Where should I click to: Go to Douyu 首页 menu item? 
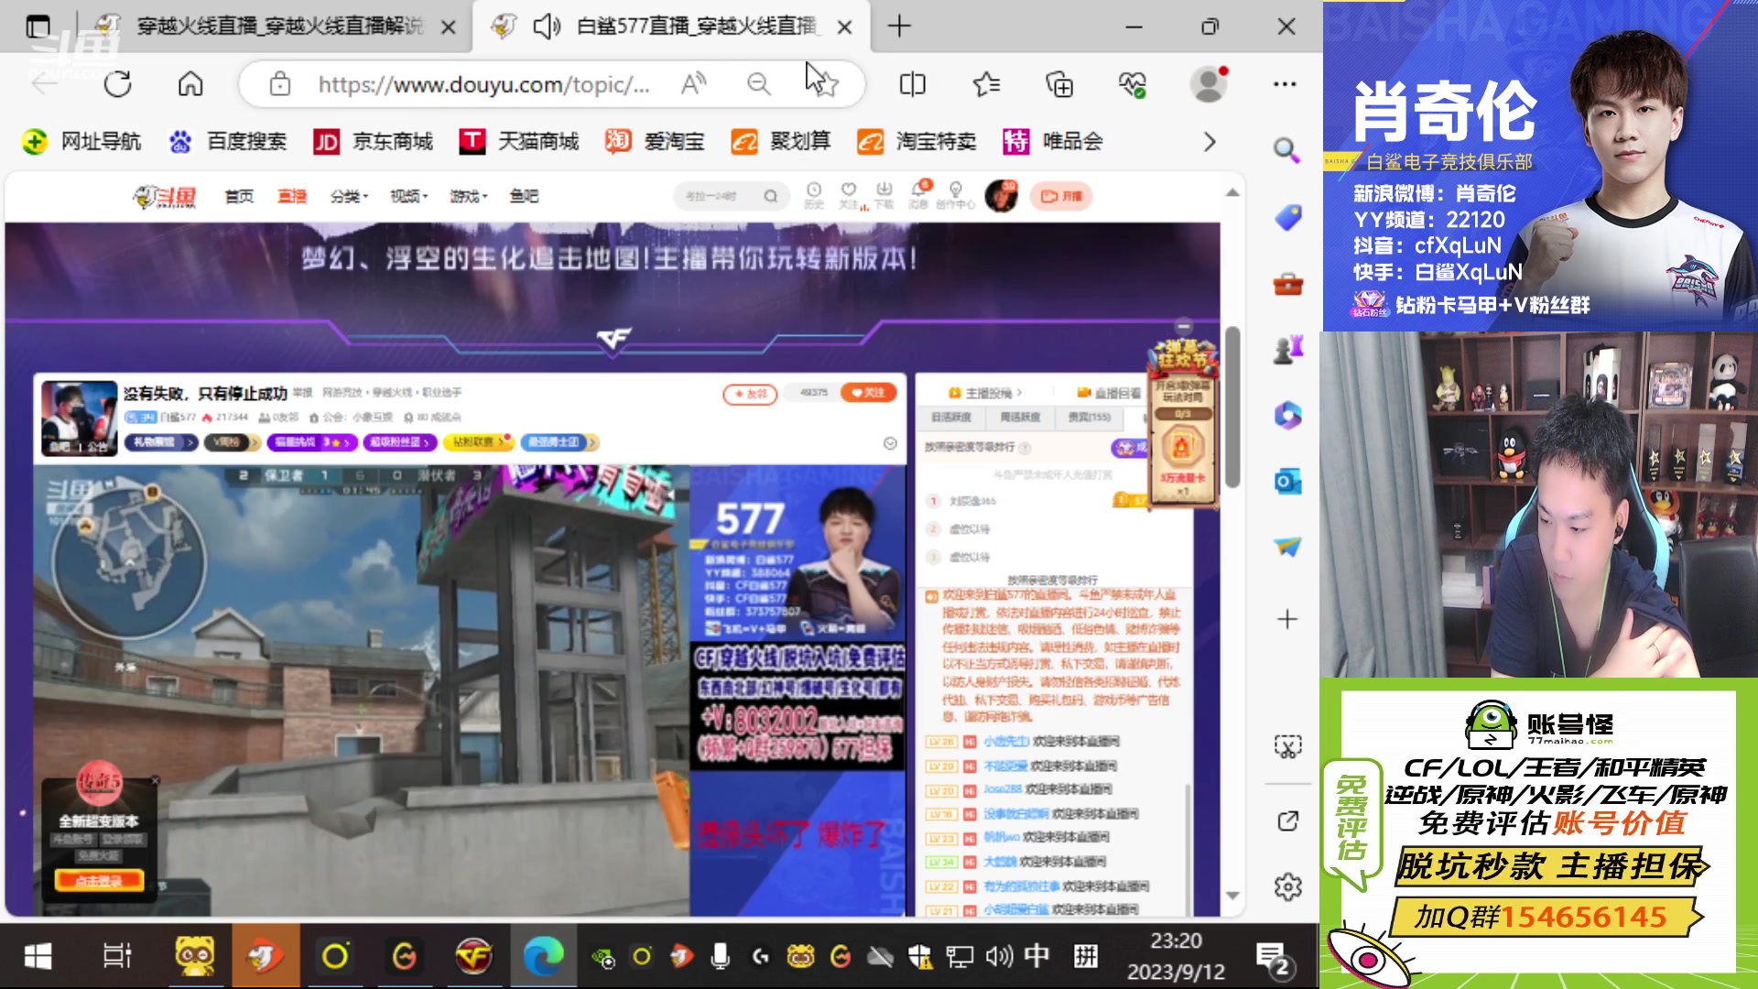tap(239, 196)
